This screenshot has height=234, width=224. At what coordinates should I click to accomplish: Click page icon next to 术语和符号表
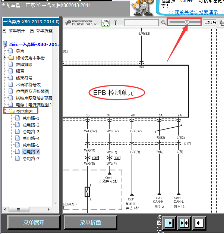coord(11,84)
